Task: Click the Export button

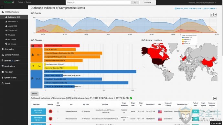Action: [34, 94]
